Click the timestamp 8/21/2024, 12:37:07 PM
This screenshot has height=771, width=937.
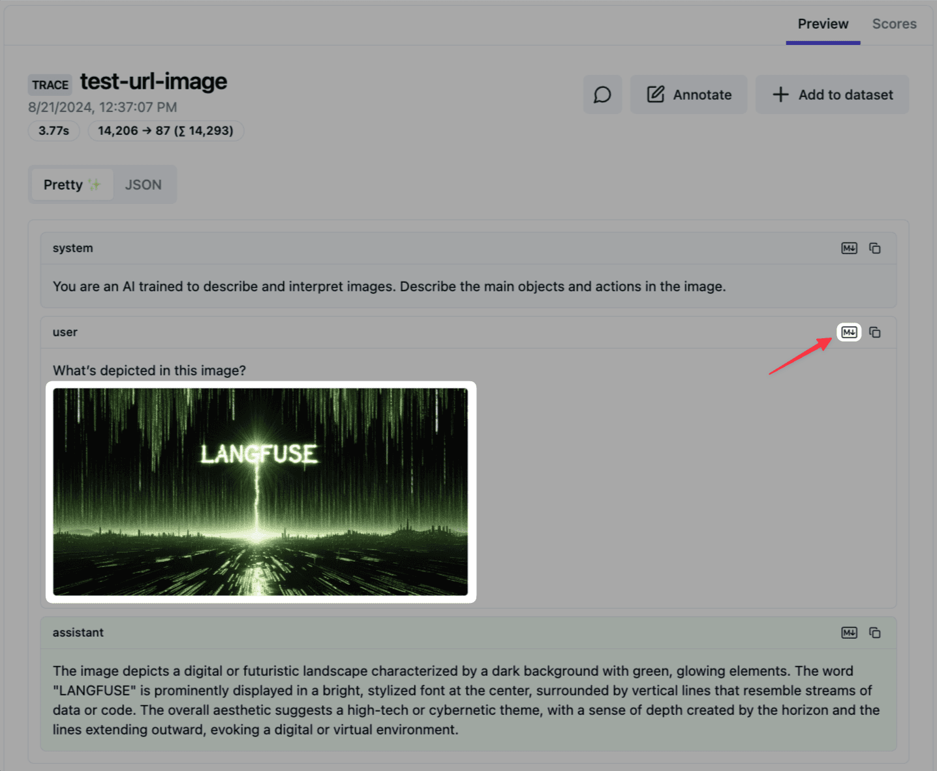coord(102,107)
